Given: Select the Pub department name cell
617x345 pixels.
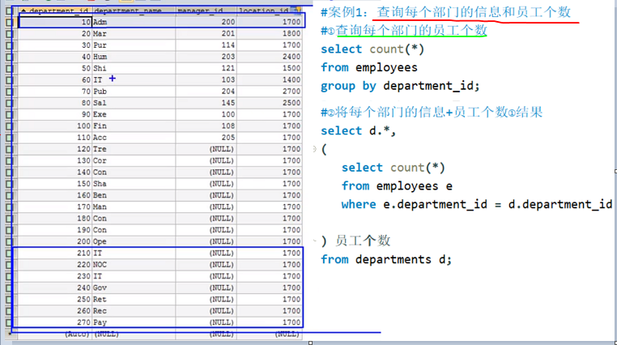Looking at the screenshot, I should (134, 92).
